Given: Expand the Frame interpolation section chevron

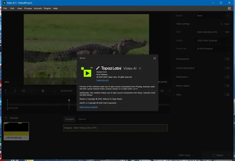Looking at the screenshot, I should click(174, 68).
